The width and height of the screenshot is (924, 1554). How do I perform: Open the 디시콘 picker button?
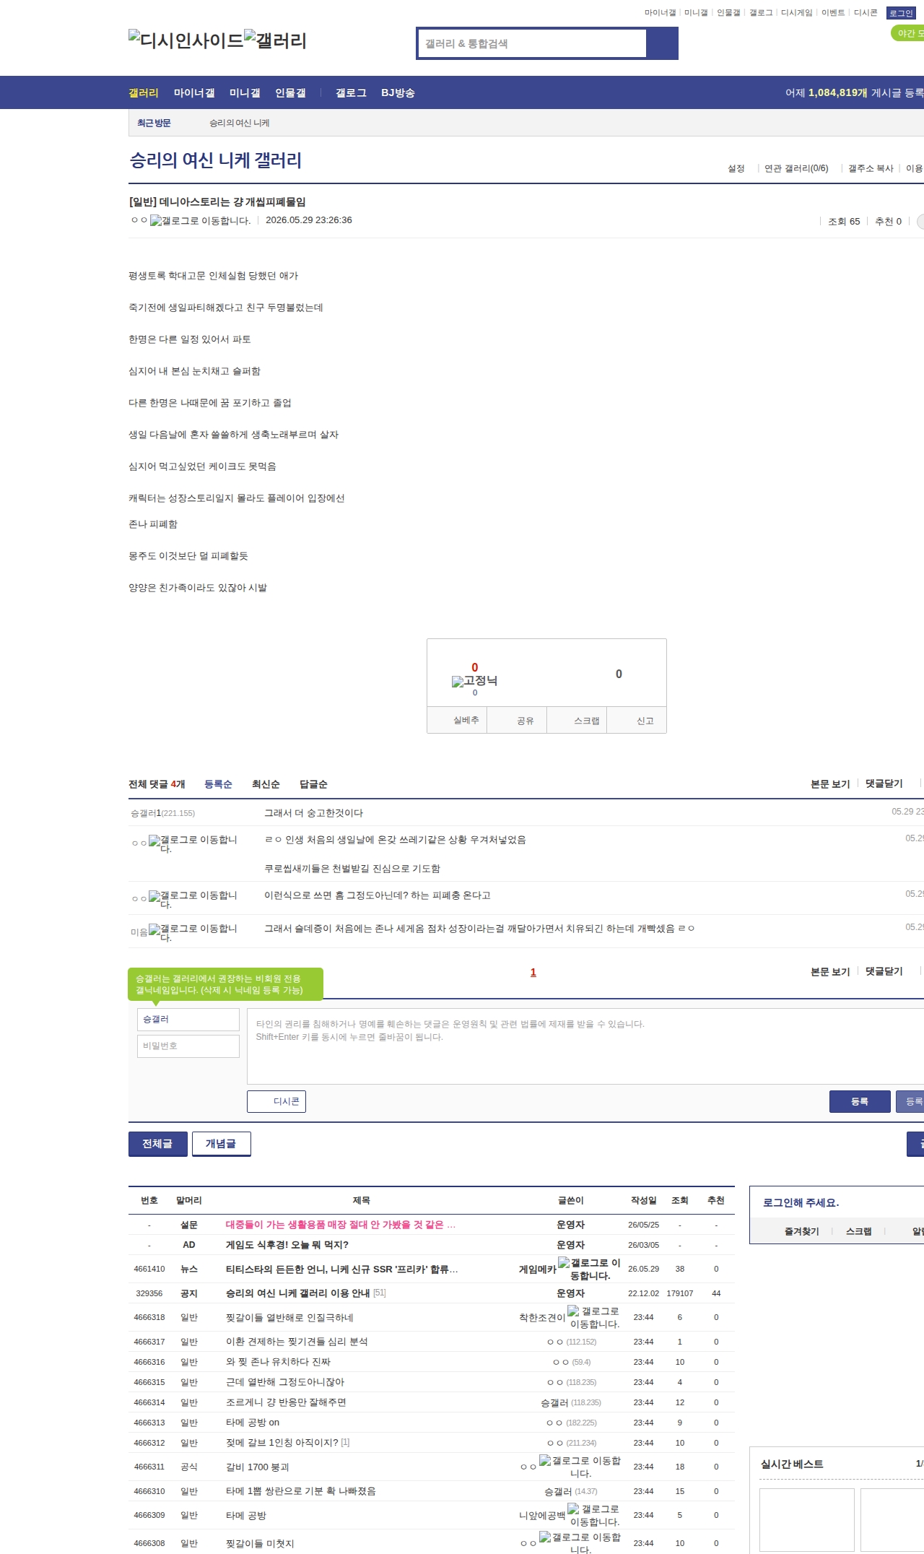tap(276, 1101)
